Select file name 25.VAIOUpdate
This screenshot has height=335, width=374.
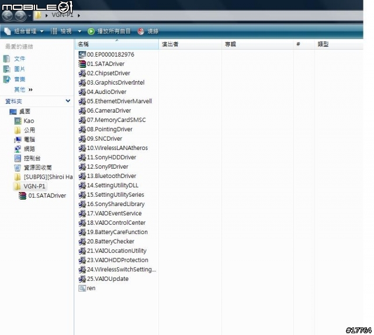[108, 279]
